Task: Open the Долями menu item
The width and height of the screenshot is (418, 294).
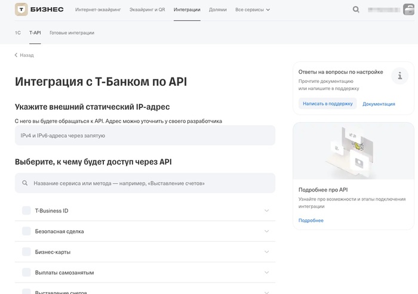Action: [x=218, y=10]
